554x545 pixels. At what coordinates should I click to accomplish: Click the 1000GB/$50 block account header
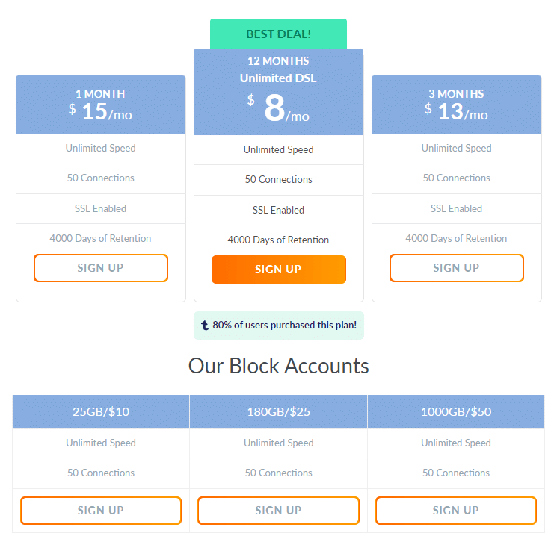[456, 411]
